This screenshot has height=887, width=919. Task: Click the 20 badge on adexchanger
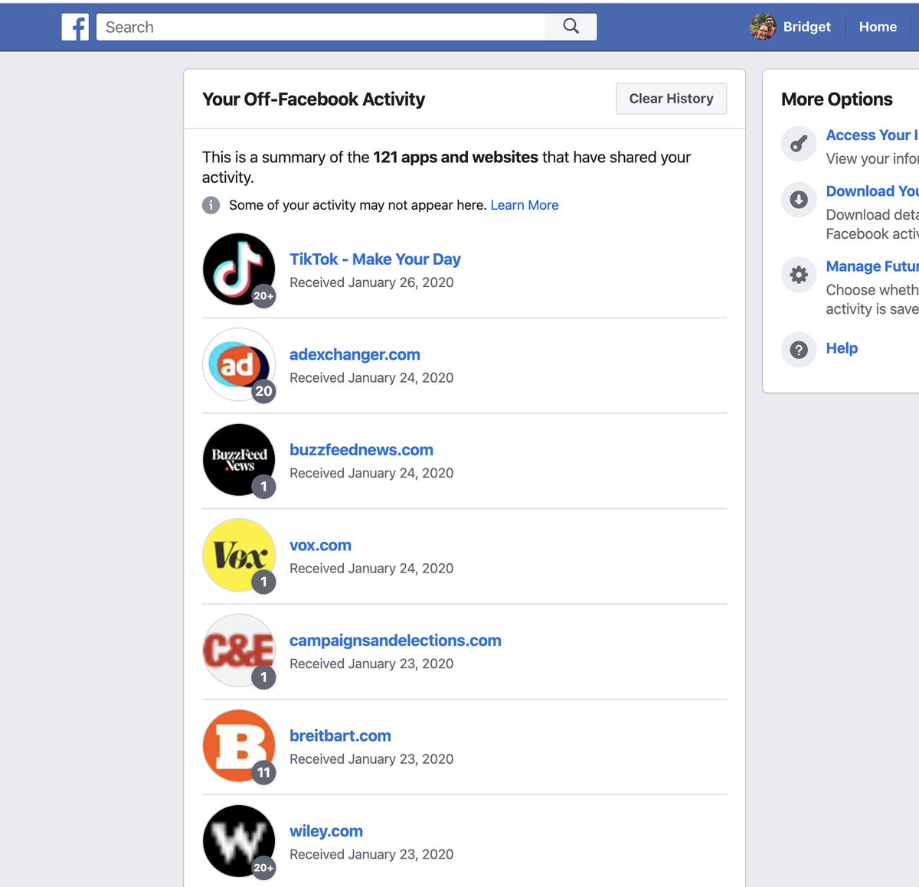263,391
